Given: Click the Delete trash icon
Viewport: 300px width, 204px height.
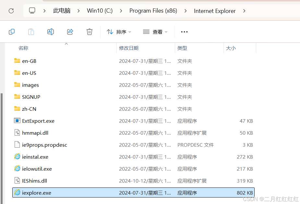Looking at the screenshot, I should pyautogui.click(x=89, y=32).
